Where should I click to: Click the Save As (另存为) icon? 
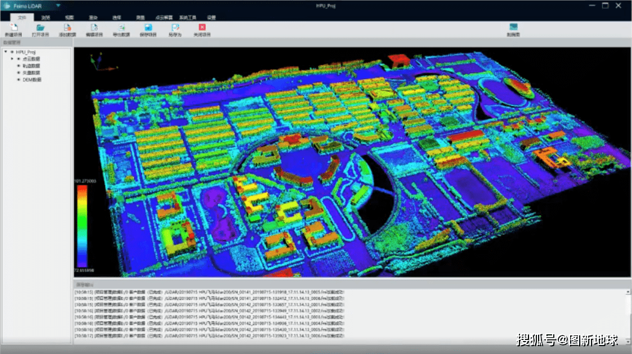click(175, 28)
